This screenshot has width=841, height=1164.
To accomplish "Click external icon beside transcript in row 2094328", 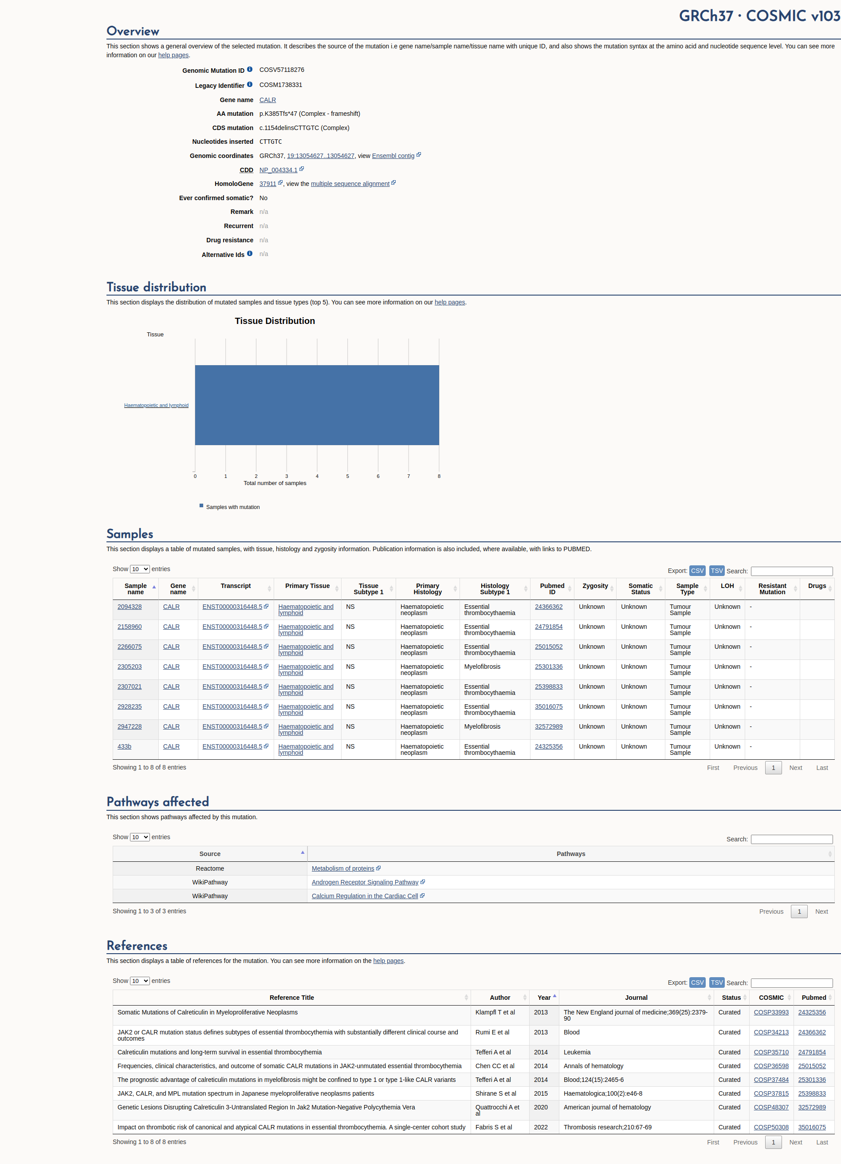I will 266,606.
